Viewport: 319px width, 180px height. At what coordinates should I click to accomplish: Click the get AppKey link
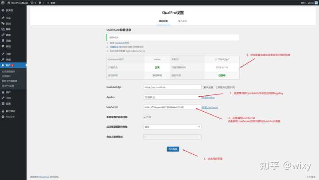coord(208,98)
